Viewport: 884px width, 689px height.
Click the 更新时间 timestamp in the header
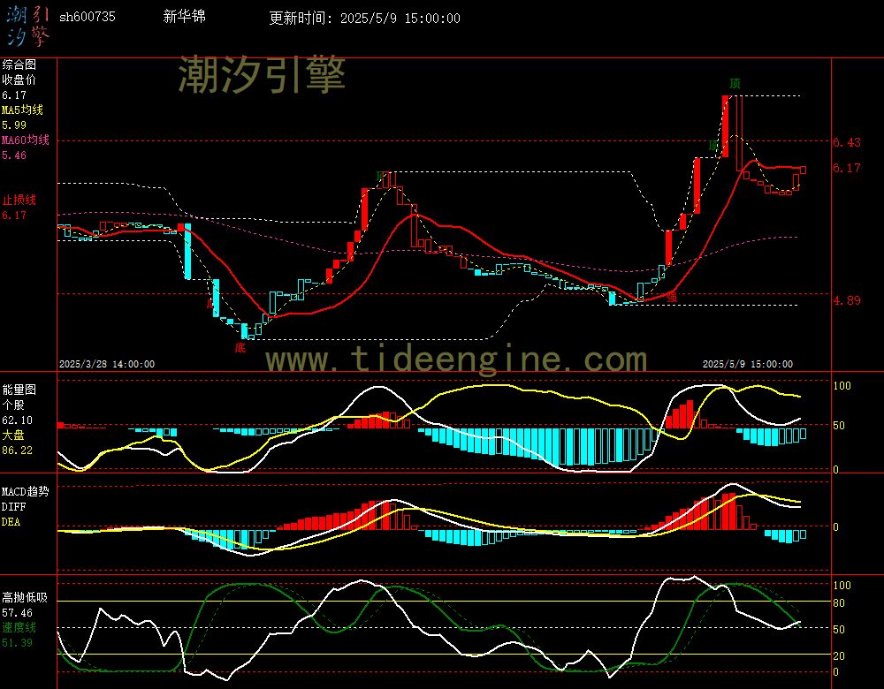click(364, 18)
